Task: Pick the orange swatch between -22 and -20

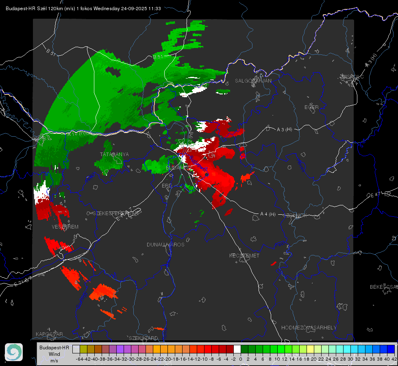Action: tap(164, 349)
